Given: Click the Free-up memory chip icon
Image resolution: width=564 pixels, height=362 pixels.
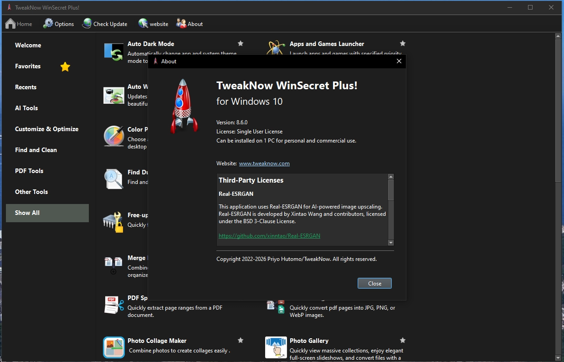Looking at the screenshot, I should click(113, 222).
